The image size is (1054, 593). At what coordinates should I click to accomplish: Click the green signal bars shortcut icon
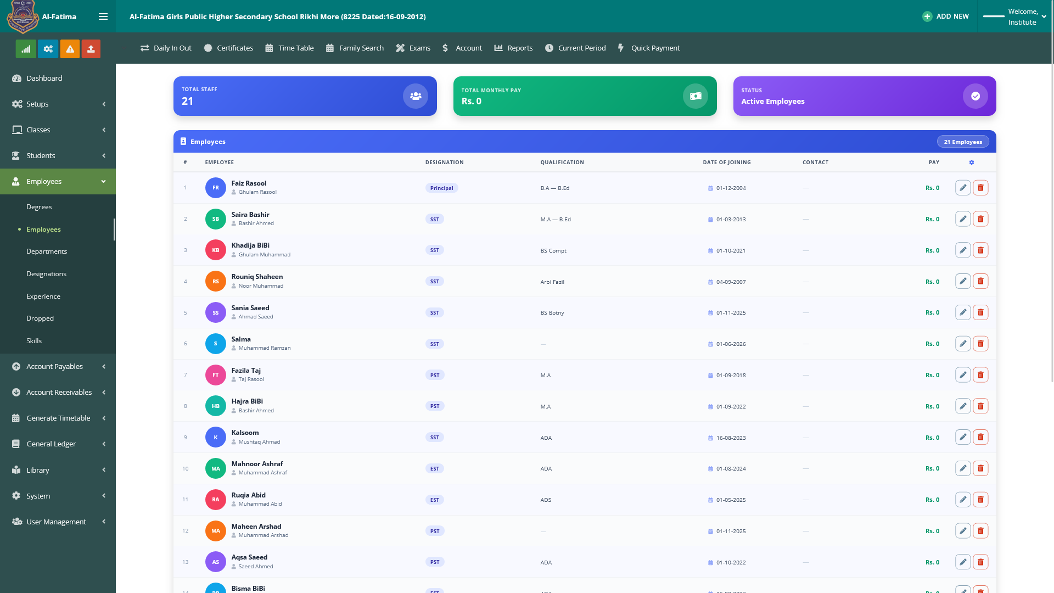pyautogui.click(x=26, y=49)
